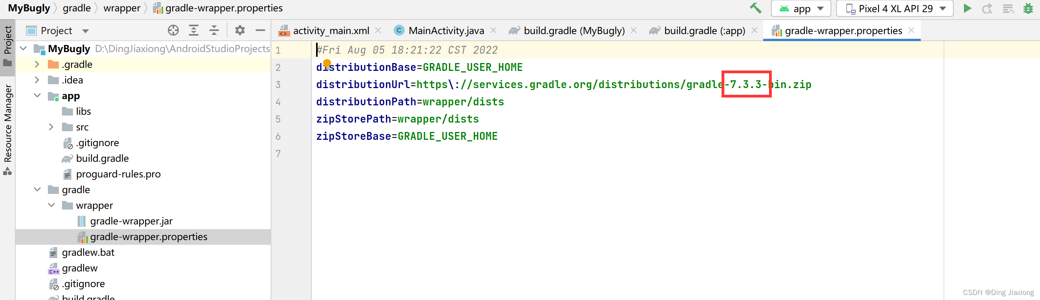Click wrapper breadcrumb in navigation bar
The height and width of the screenshot is (300, 1040).
(122, 8)
